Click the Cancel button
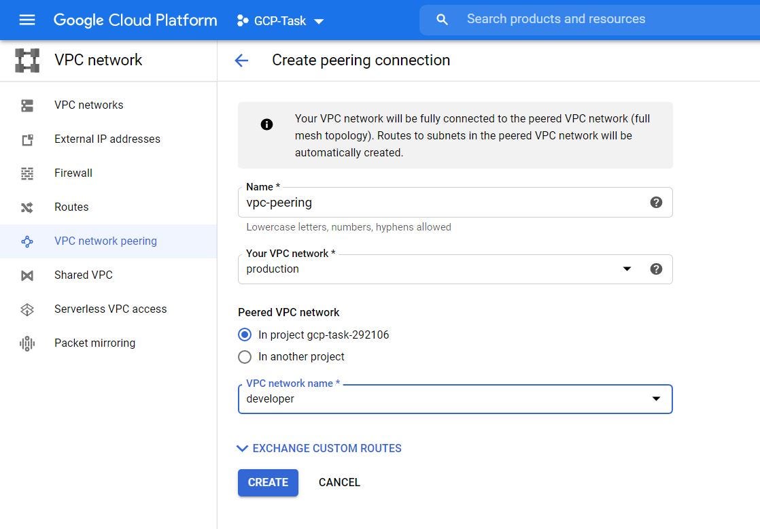Image resolution: width=760 pixels, height=529 pixels. pos(339,483)
